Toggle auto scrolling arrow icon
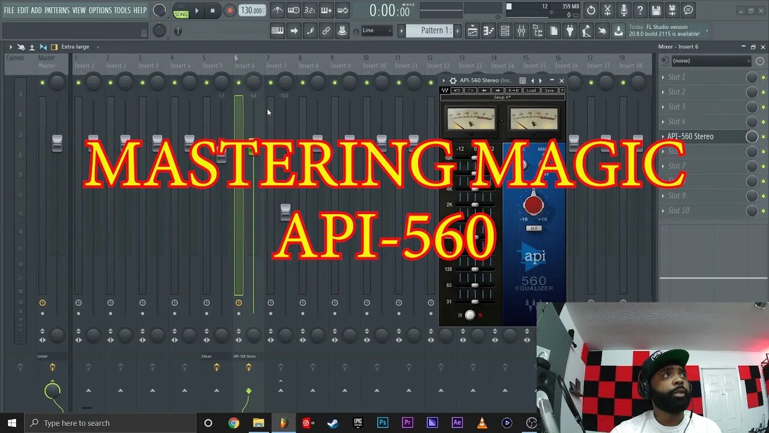This screenshot has width=769, height=433. 294,31
